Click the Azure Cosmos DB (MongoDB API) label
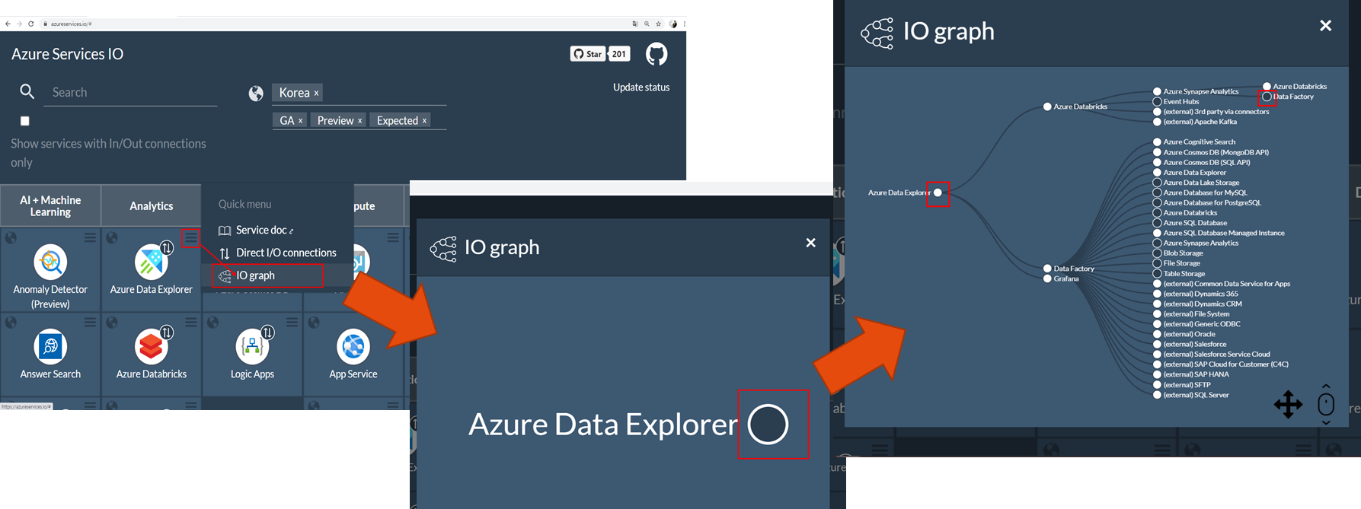The height and width of the screenshot is (509, 1361). [x=1216, y=152]
